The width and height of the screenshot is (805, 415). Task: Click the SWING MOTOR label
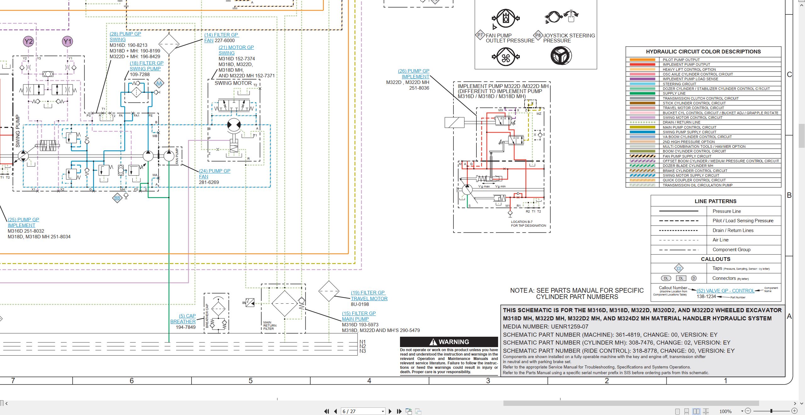coord(233,83)
